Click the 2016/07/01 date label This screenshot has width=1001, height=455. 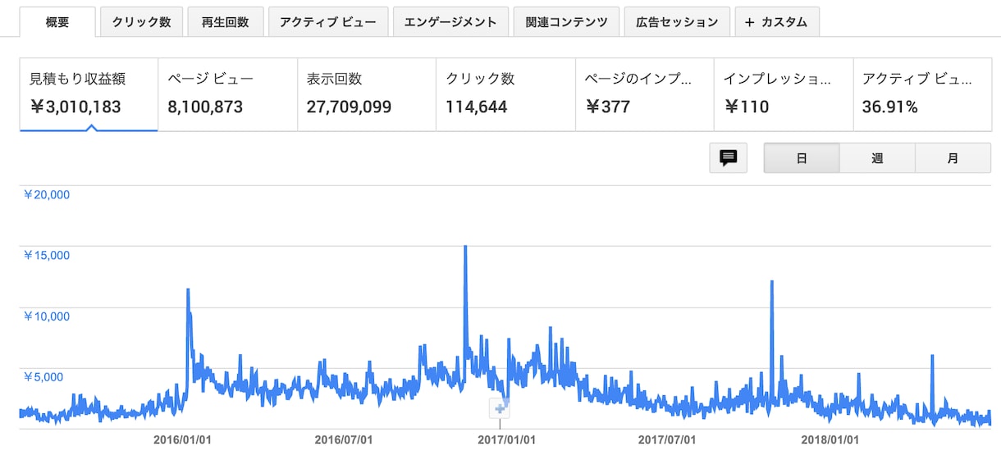344,439
